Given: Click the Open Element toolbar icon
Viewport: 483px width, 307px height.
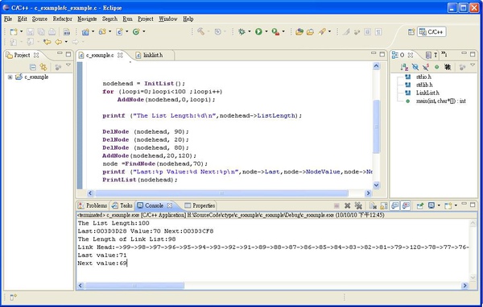Looking at the screenshot, I should coord(299,31).
